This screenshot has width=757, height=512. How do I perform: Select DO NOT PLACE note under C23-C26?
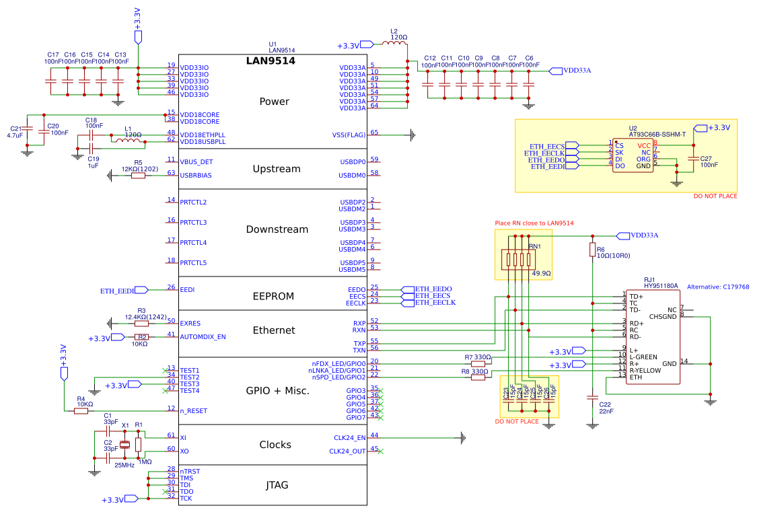(x=517, y=422)
